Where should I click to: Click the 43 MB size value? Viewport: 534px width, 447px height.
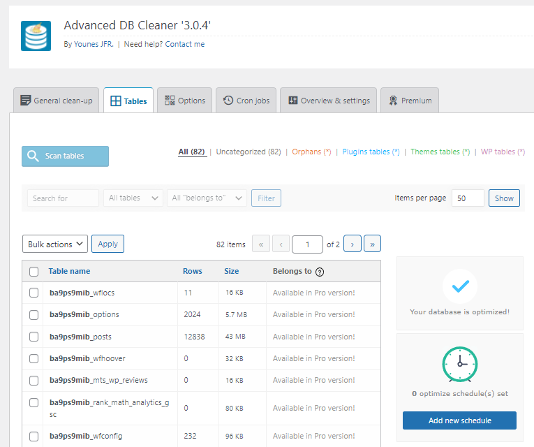(235, 336)
